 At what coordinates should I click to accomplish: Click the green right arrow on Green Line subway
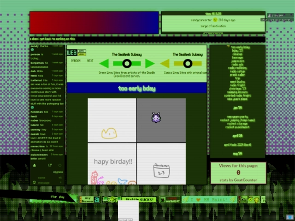150,63
